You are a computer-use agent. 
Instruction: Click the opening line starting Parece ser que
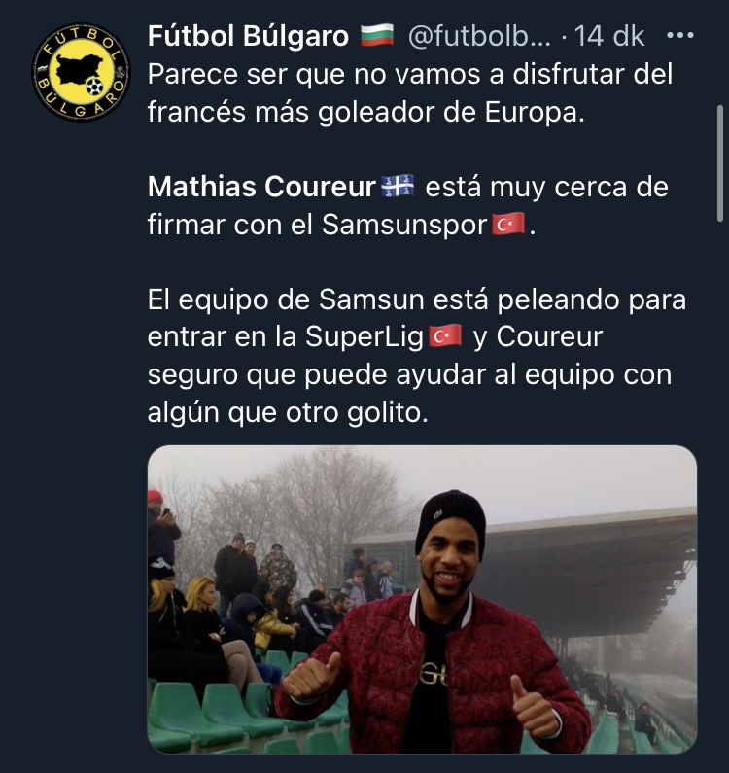click(x=410, y=75)
